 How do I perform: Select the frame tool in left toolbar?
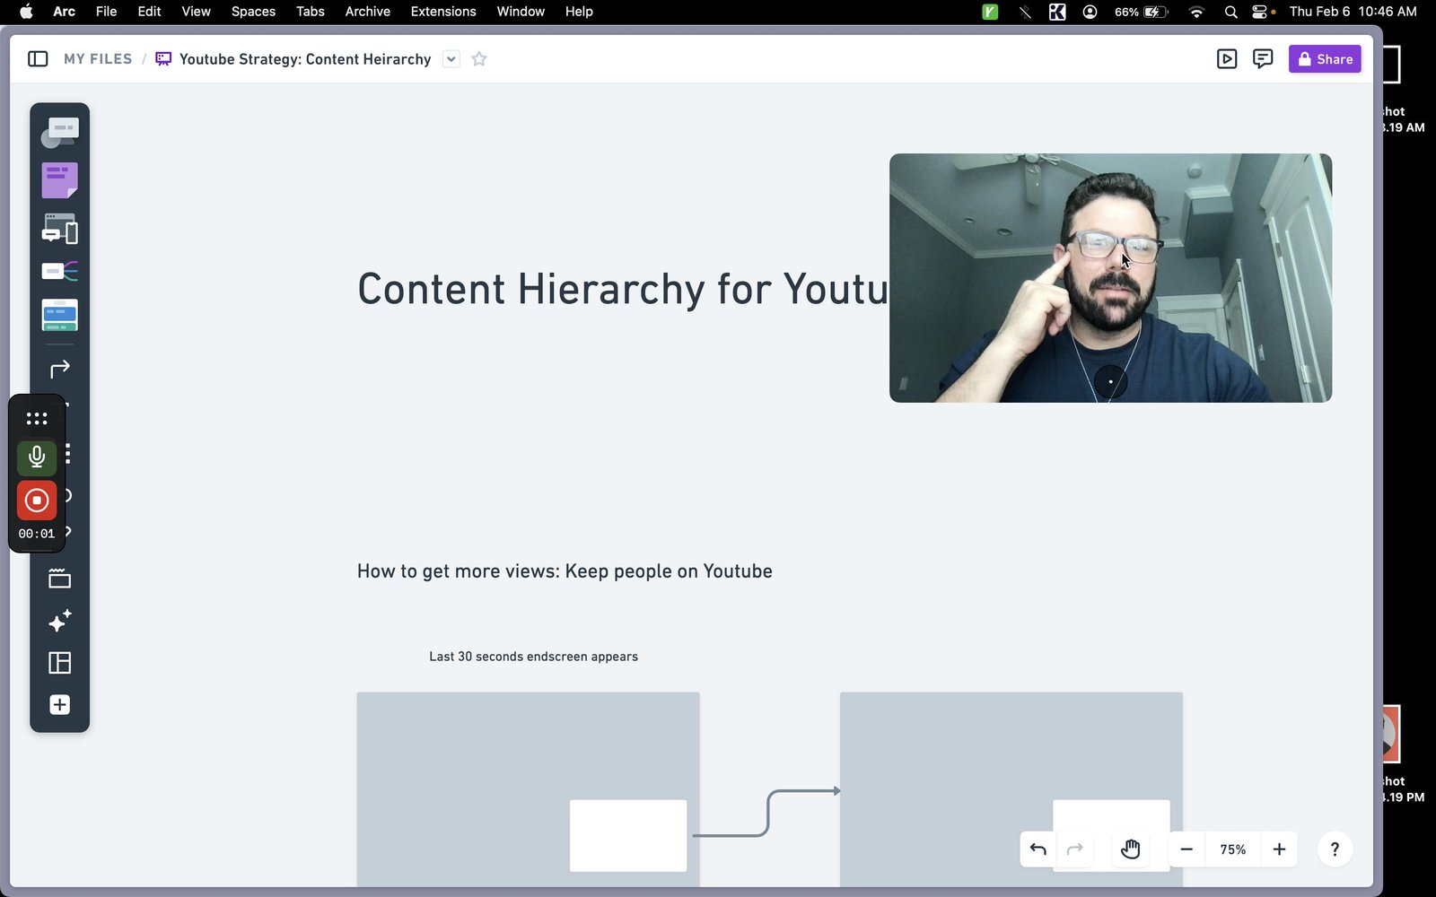pos(59,579)
